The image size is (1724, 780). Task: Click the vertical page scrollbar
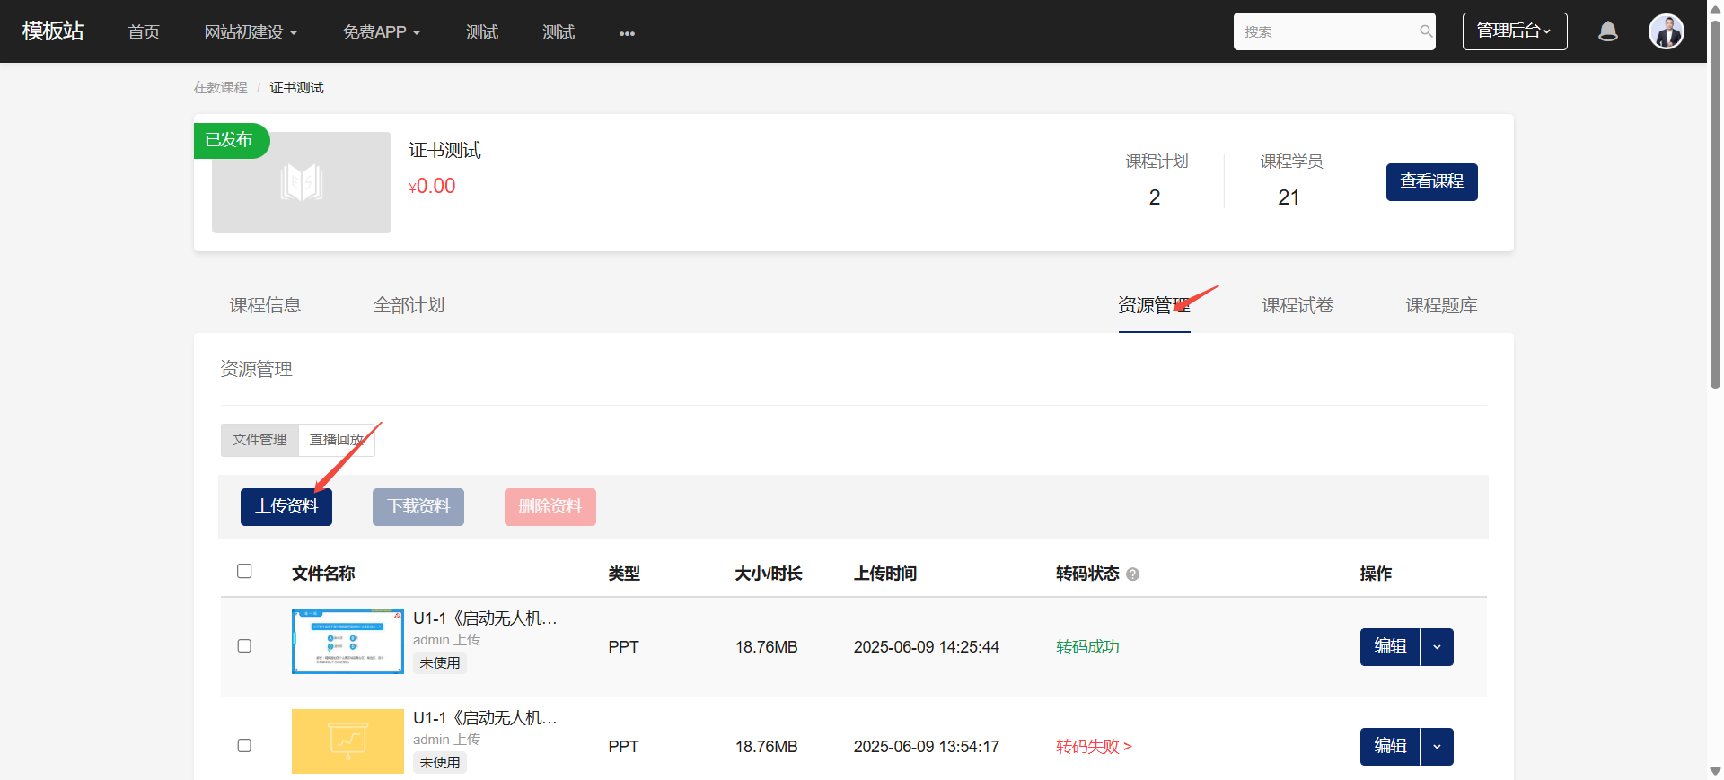click(x=1715, y=206)
